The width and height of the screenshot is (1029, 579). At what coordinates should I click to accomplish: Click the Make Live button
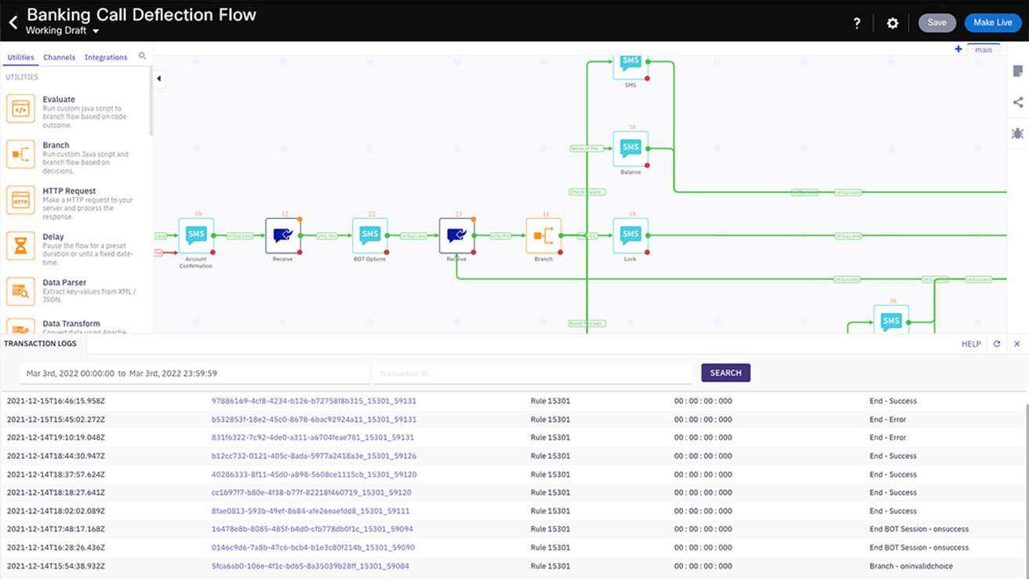993,23
